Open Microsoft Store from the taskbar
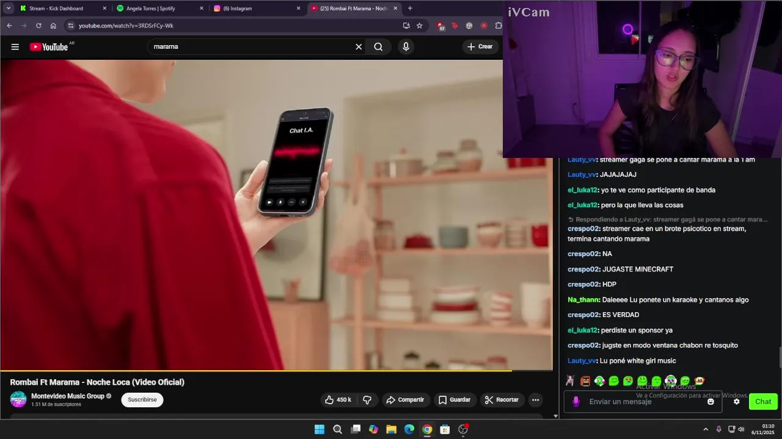782x439 pixels. [445, 429]
